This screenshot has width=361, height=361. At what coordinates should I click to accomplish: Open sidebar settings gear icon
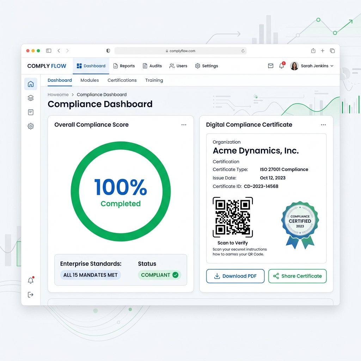(x=31, y=126)
